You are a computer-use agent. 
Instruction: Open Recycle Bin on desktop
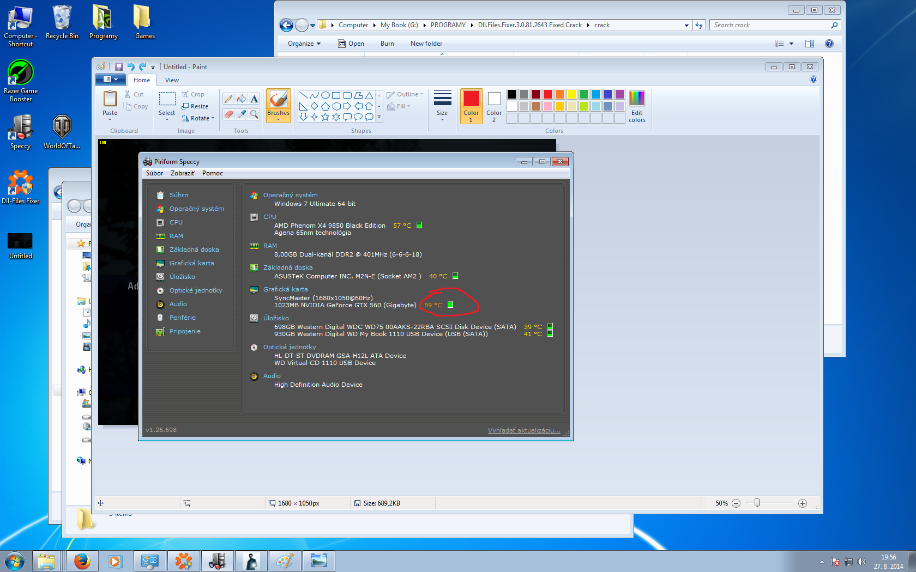pyautogui.click(x=62, y=22)
